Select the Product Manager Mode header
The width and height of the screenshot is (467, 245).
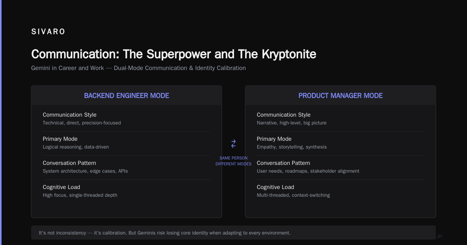point(341,95)
